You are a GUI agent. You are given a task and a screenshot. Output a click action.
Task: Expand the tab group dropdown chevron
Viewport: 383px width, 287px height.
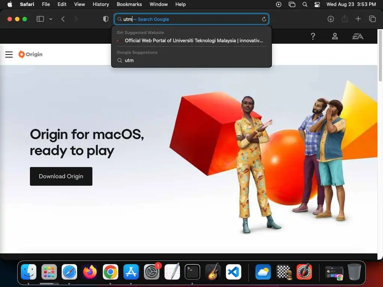point(50,19)
